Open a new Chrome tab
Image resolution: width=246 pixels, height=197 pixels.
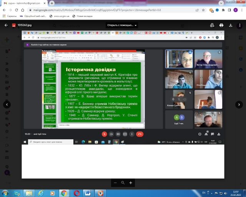[52, 3]
